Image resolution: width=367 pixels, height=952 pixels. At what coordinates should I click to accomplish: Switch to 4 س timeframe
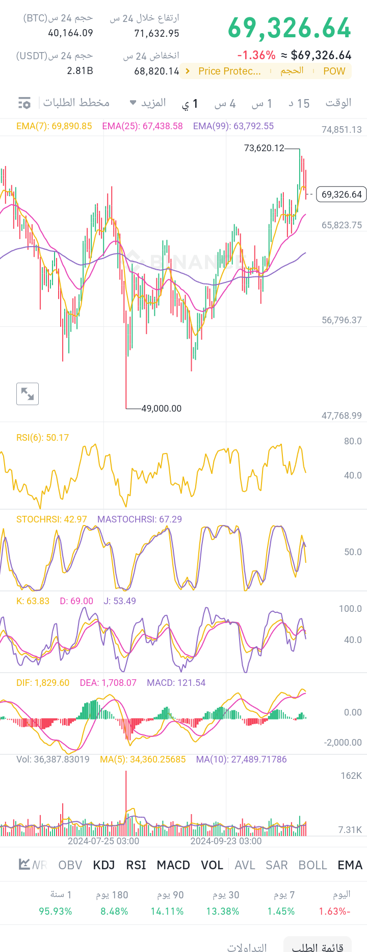pyautogui.click(x=225, y=103)
